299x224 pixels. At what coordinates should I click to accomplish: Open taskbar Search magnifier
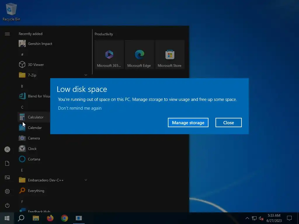click(x=21, y=218)
